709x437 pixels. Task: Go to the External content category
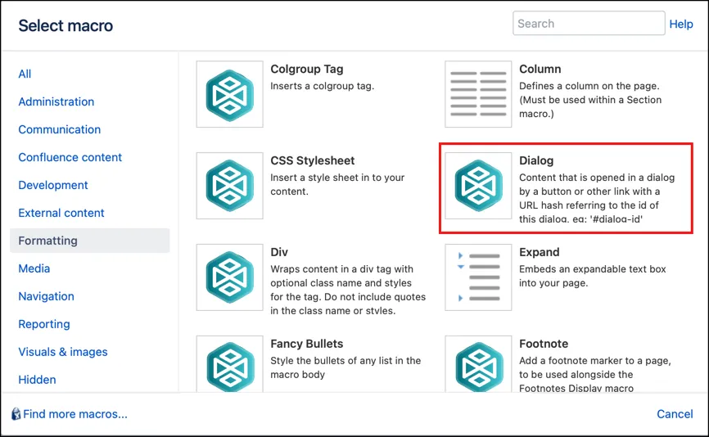point(61,213)
